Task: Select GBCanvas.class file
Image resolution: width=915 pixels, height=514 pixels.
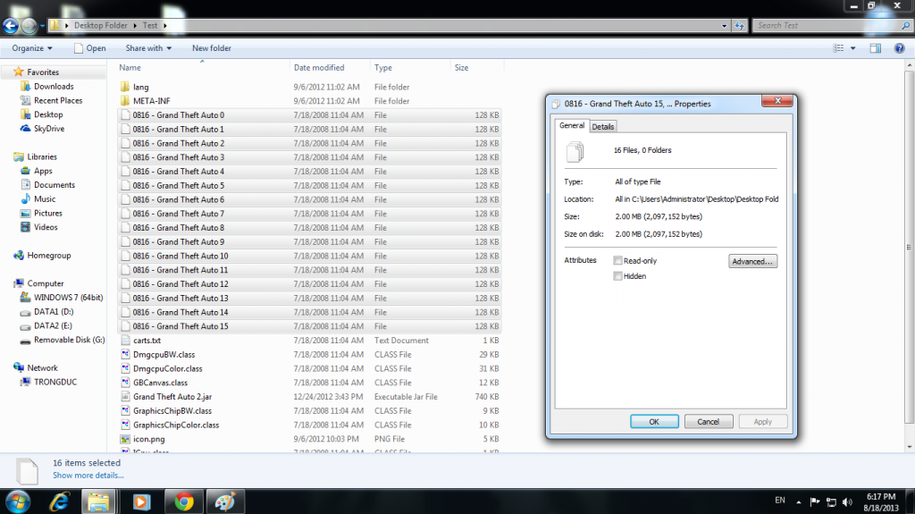Action: [x=161, y=383]
